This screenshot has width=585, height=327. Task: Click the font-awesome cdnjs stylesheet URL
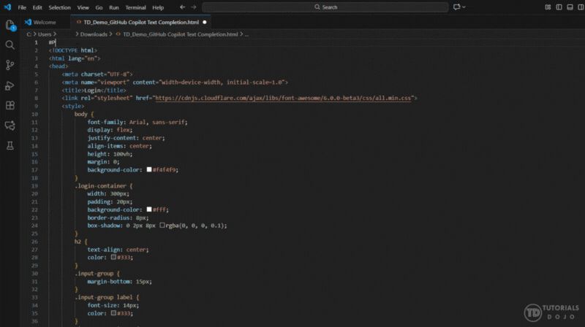(283, 98)
